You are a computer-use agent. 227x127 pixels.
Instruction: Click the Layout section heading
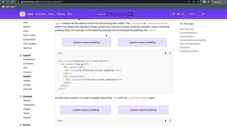(x=27, y=55)
